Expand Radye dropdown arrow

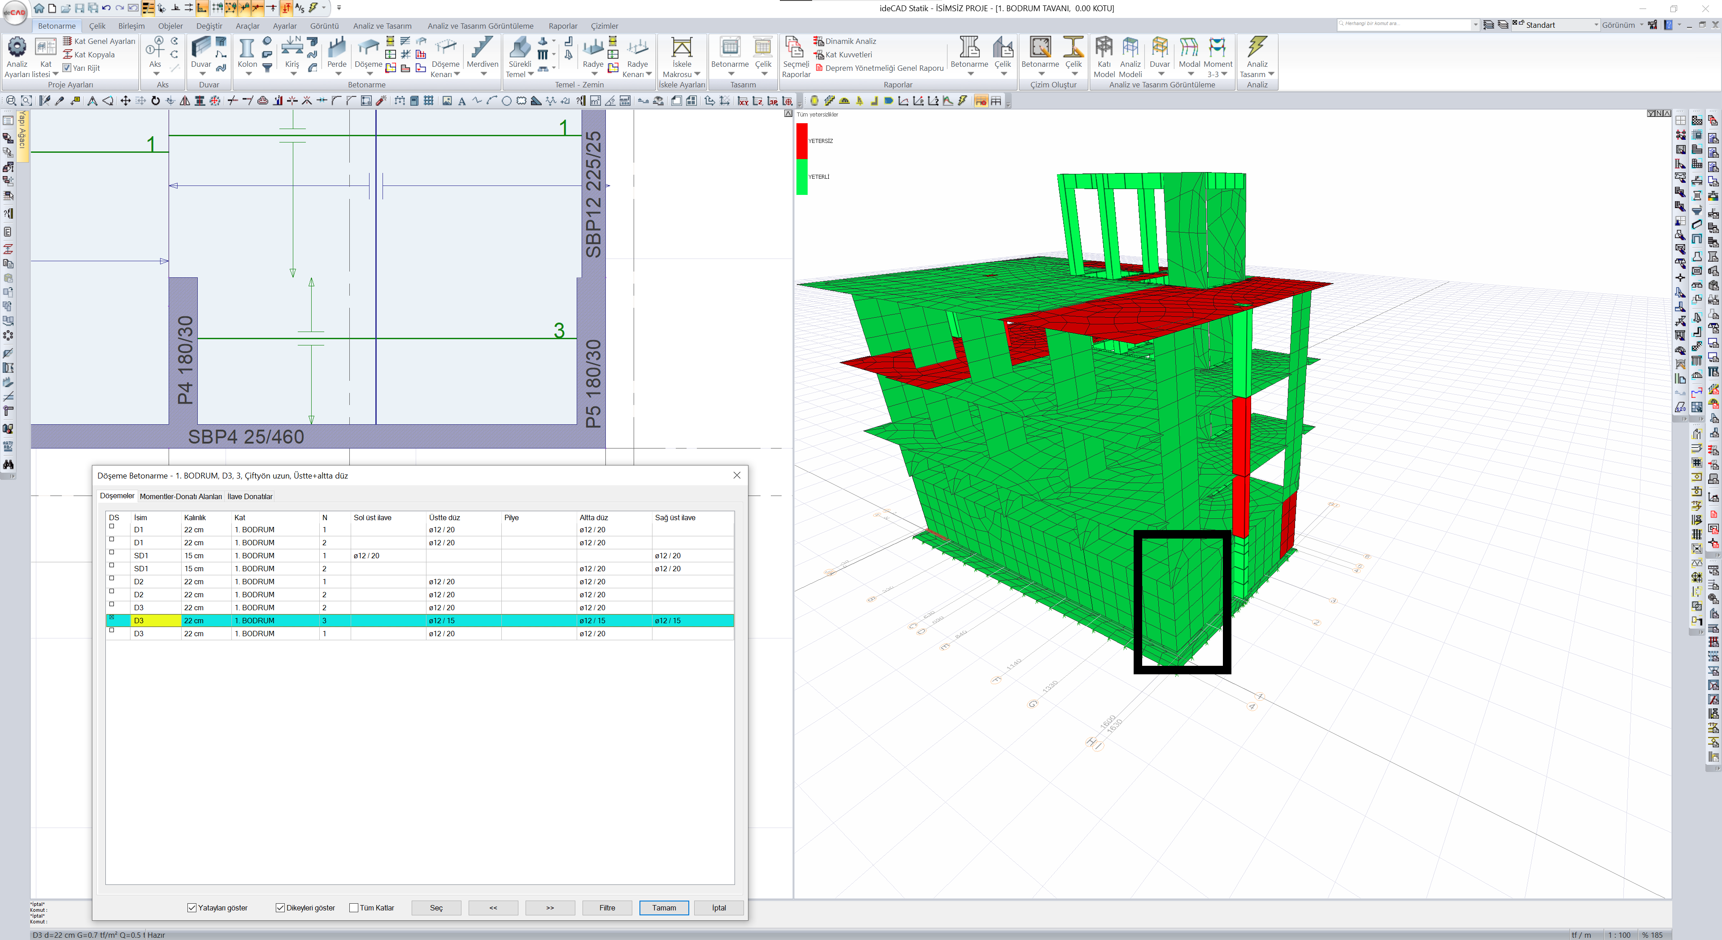[x=594, y=74]
